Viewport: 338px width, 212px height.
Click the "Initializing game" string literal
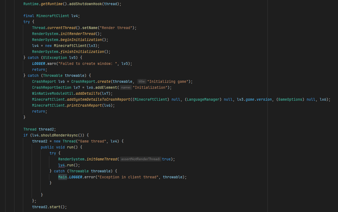168,82
